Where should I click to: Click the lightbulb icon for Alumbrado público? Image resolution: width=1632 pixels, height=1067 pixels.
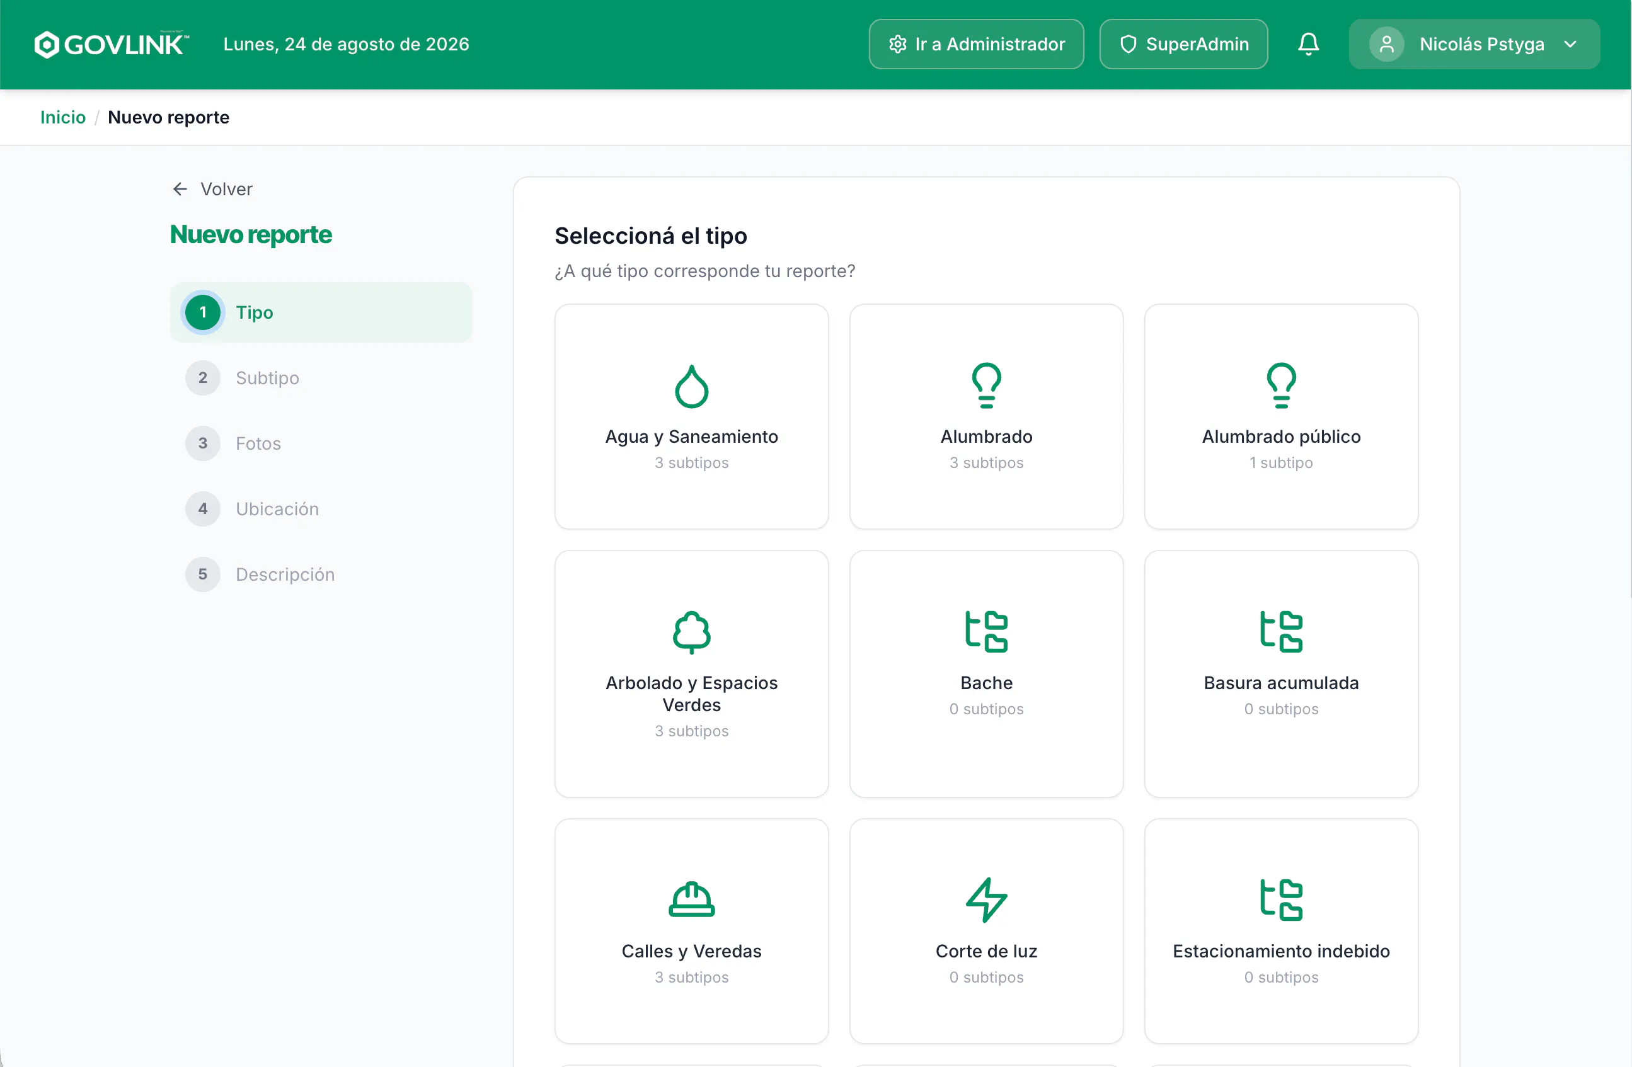(1281, 386)
